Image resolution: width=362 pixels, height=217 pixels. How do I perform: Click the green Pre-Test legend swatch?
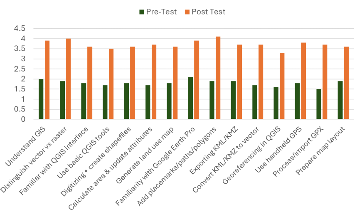(x=141, y=12)
